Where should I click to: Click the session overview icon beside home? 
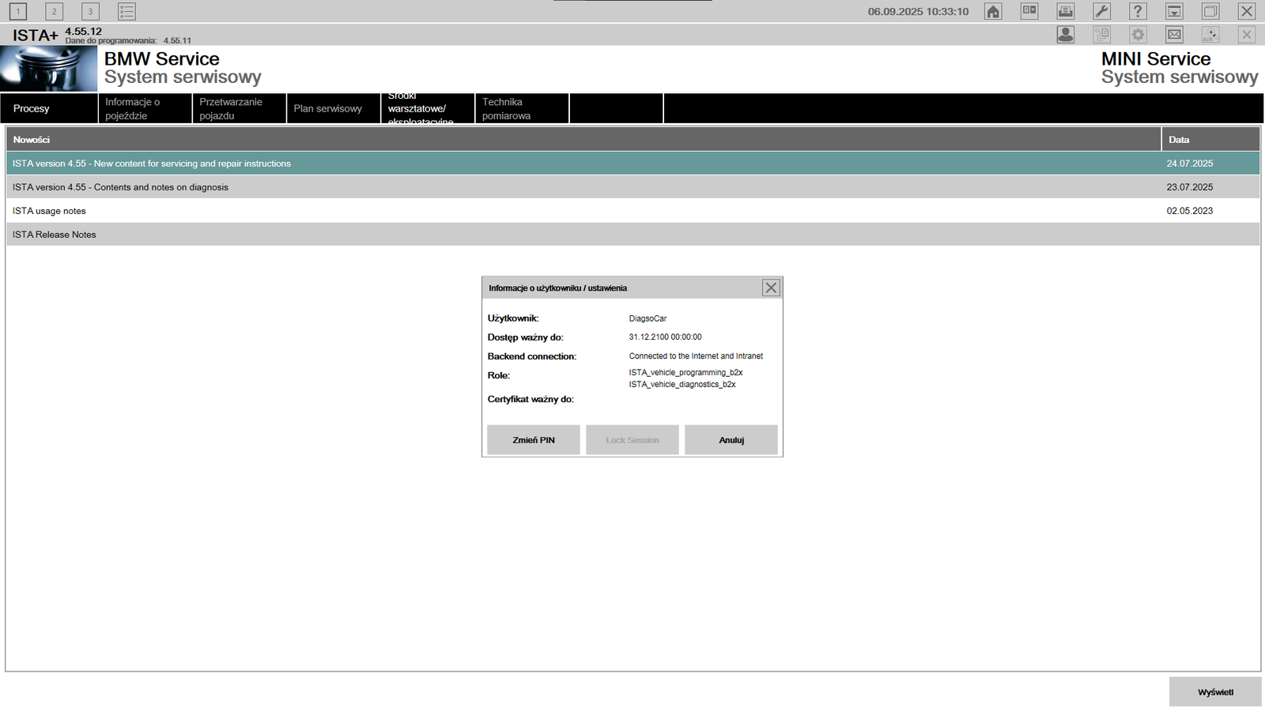point(1029,11)
